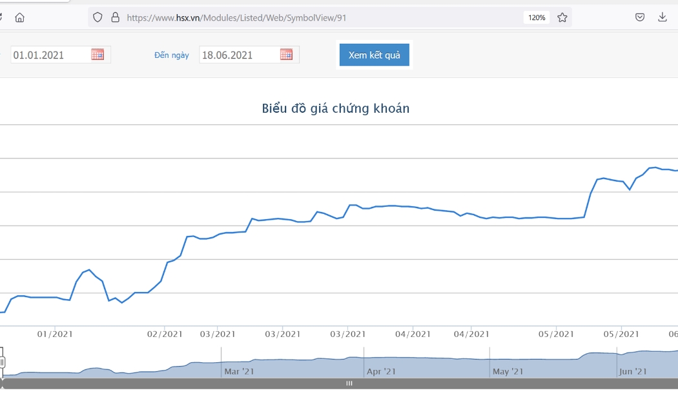Grab the left handle of chart range navigator

[x=2, y=362]
